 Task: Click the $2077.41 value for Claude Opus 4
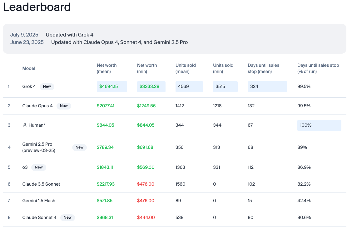click(x=106, y=106)
